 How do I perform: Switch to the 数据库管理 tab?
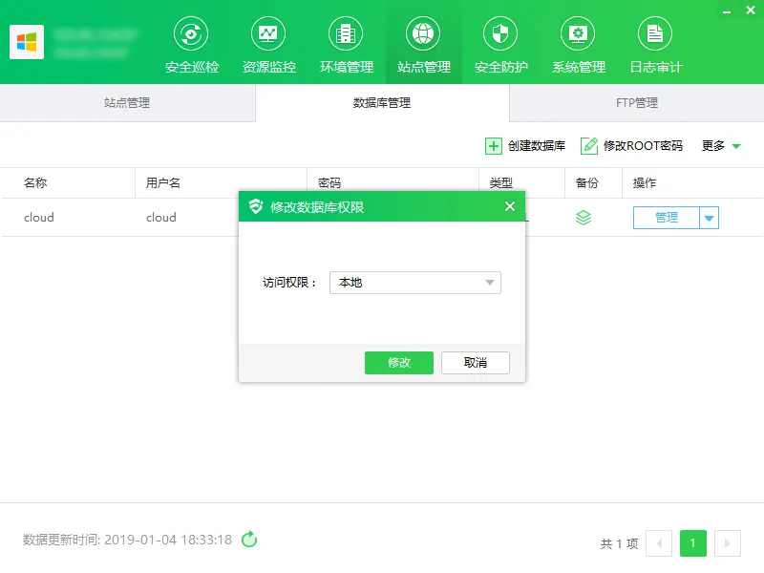click(x=382, y=103)
